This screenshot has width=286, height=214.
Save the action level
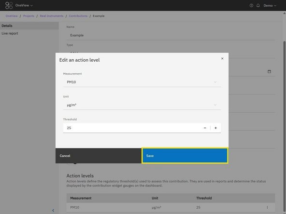tap(185, 156)
